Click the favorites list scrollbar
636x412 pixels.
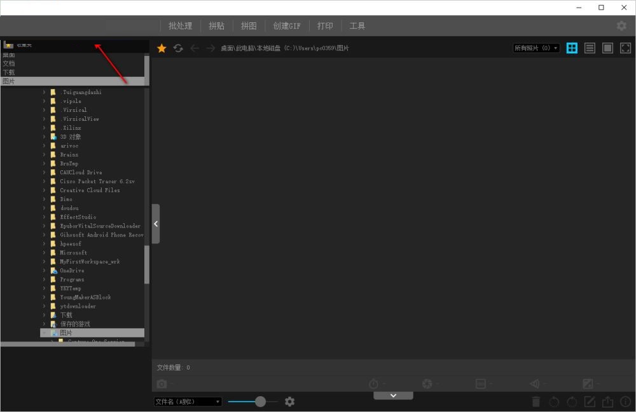click(x=147, y=70)
